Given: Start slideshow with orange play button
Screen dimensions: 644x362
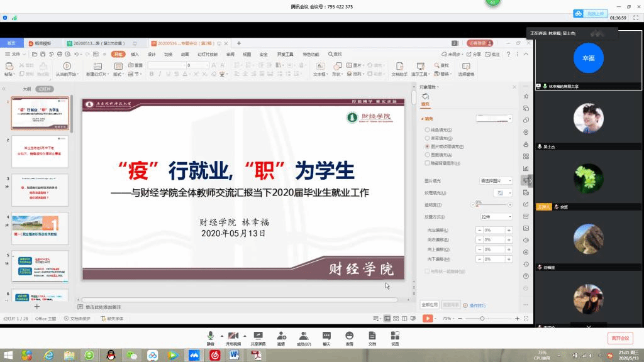Looking at the screenshot, I should [x=428, y=319].
